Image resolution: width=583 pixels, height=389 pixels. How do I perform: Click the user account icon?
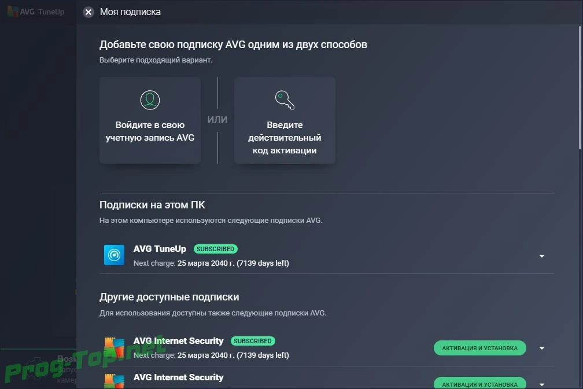(150, 100)
